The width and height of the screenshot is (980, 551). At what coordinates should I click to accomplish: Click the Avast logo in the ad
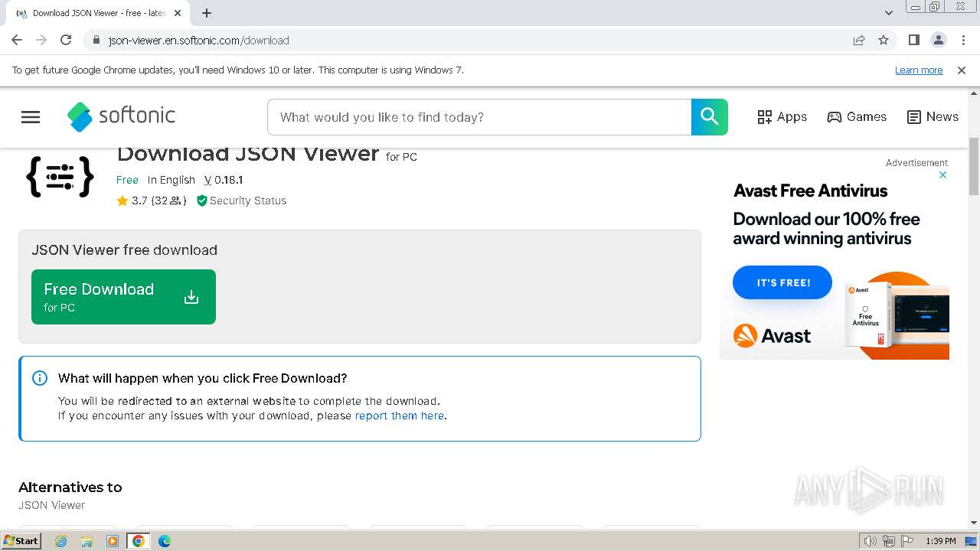pyautogui.click(x=772, y=335)
